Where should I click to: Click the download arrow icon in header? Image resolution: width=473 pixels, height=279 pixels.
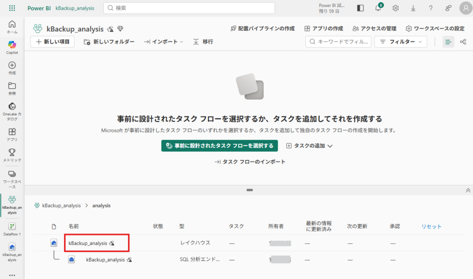(x=413, y=8)
